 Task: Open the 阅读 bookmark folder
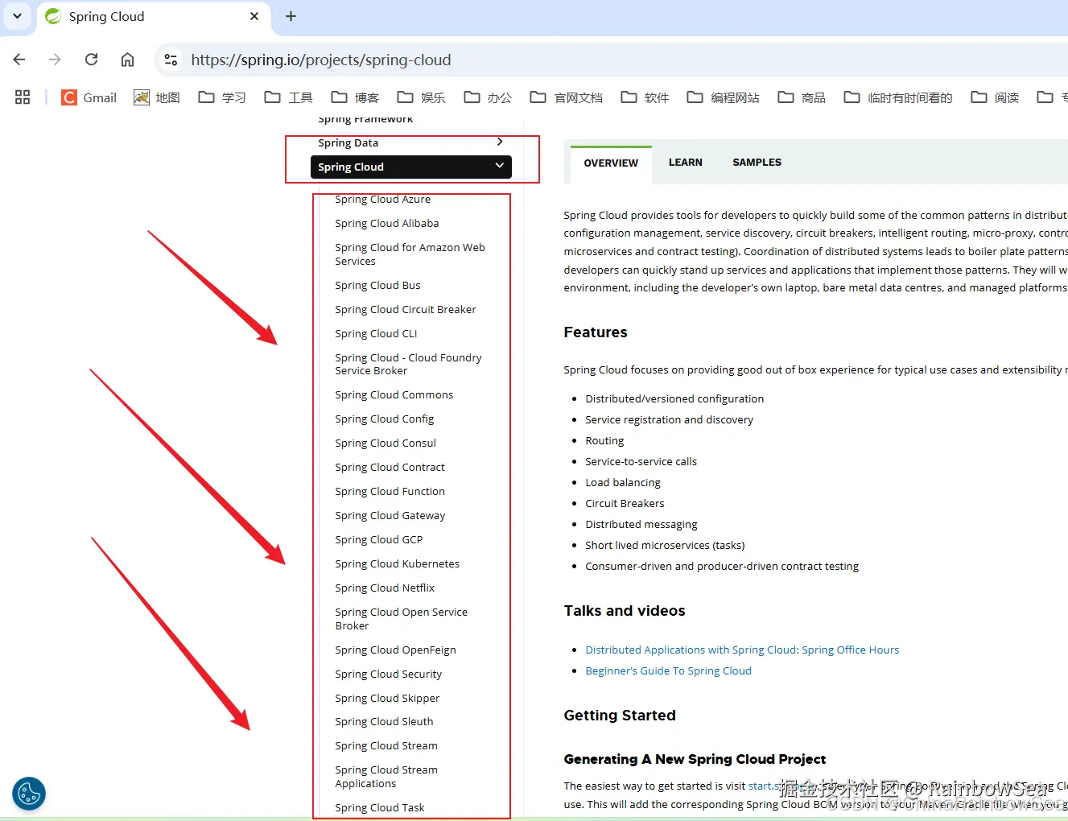995,97
